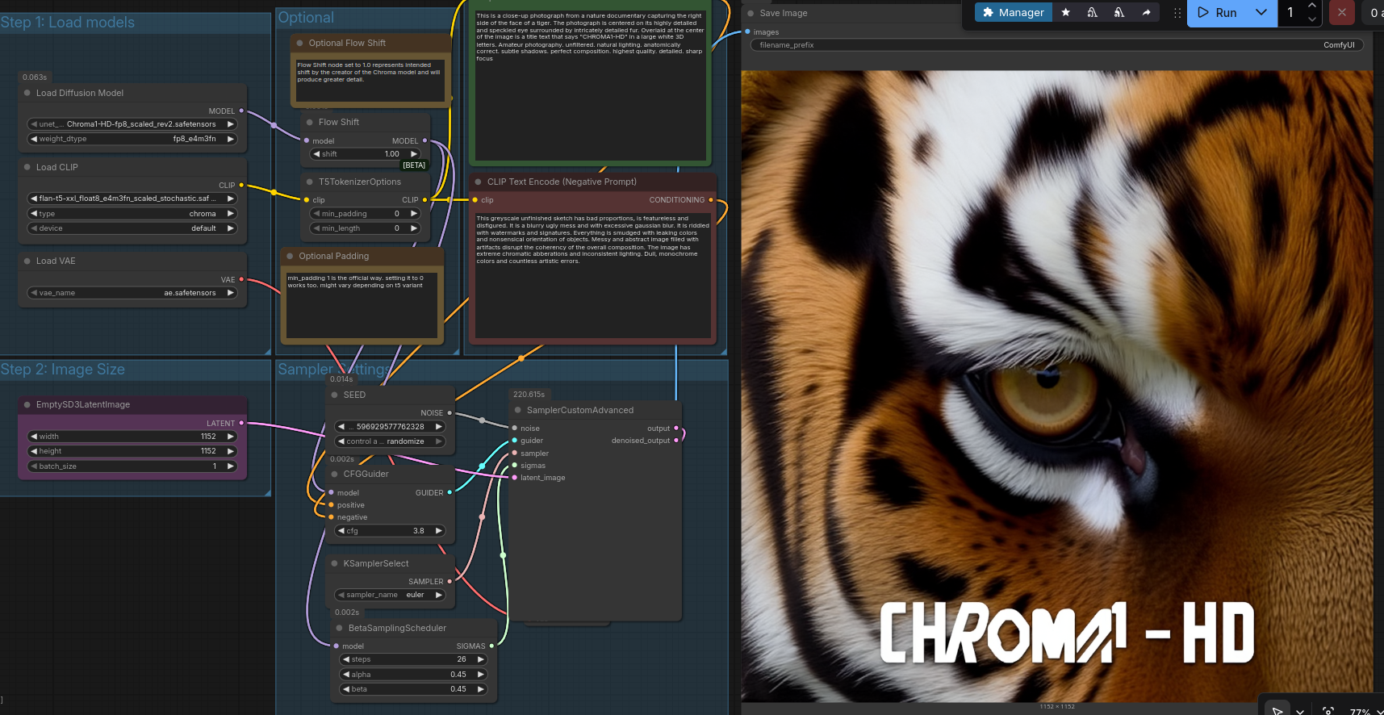
Task: Click the shift value slider in Flow Shift
Action: pyautogui.click(x=366, y=154)
